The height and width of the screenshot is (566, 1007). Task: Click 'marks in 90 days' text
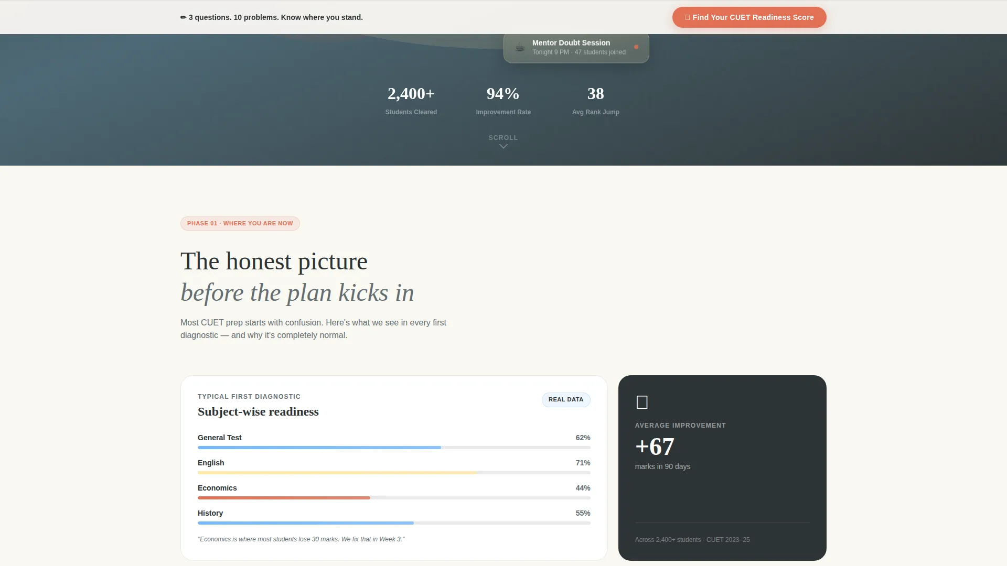tap(662, 466)
